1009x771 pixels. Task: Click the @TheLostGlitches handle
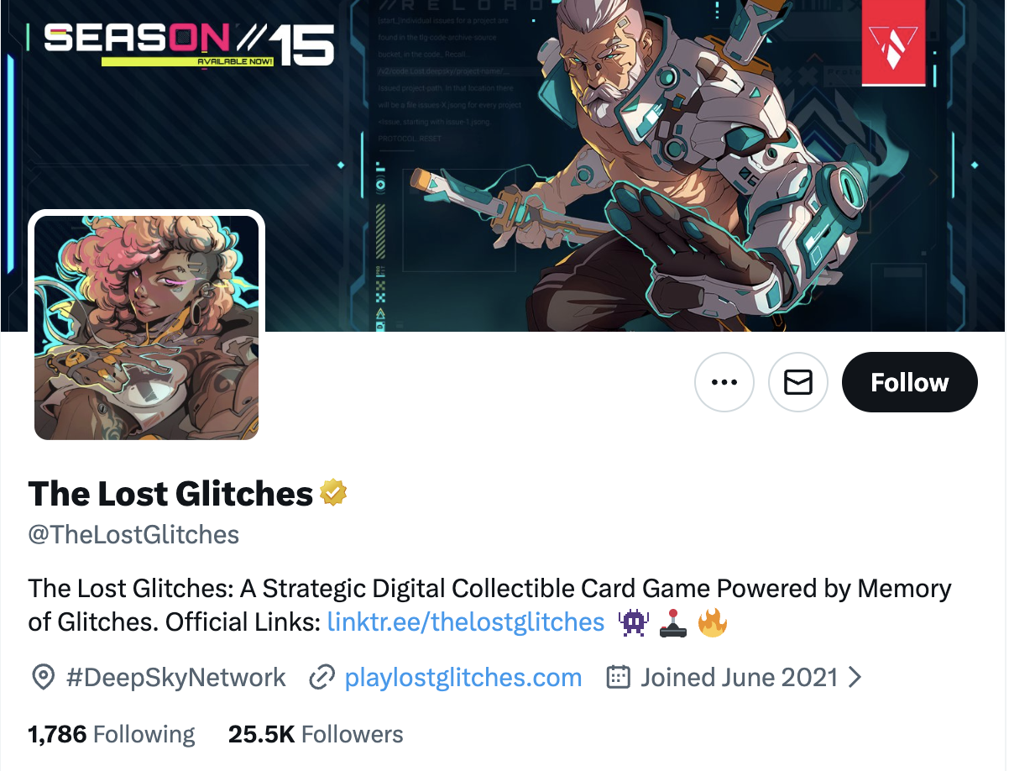coord(134,535)
